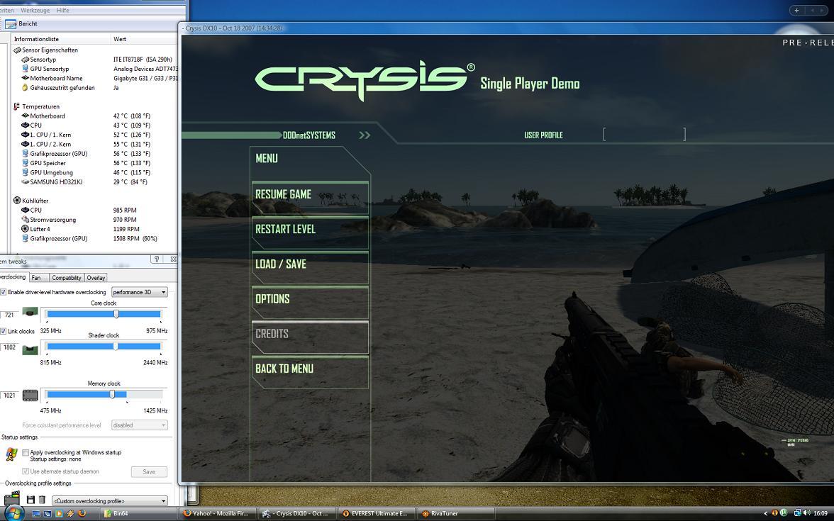Delete overclocking profile with trash icon
The width and height of the screenshot is (834, 521).
[x=42, y=500]
